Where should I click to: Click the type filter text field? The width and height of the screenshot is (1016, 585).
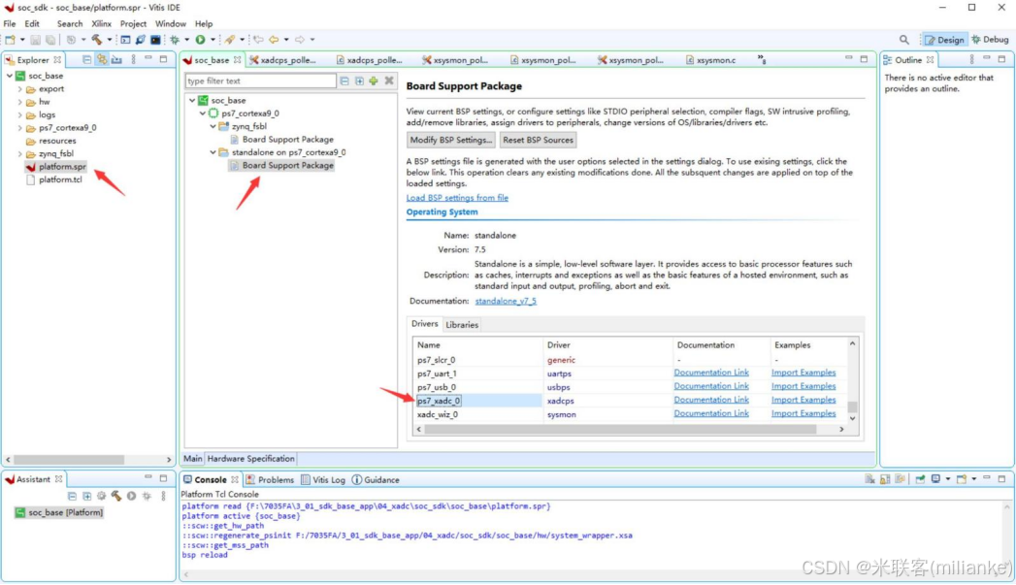[260, 81]
